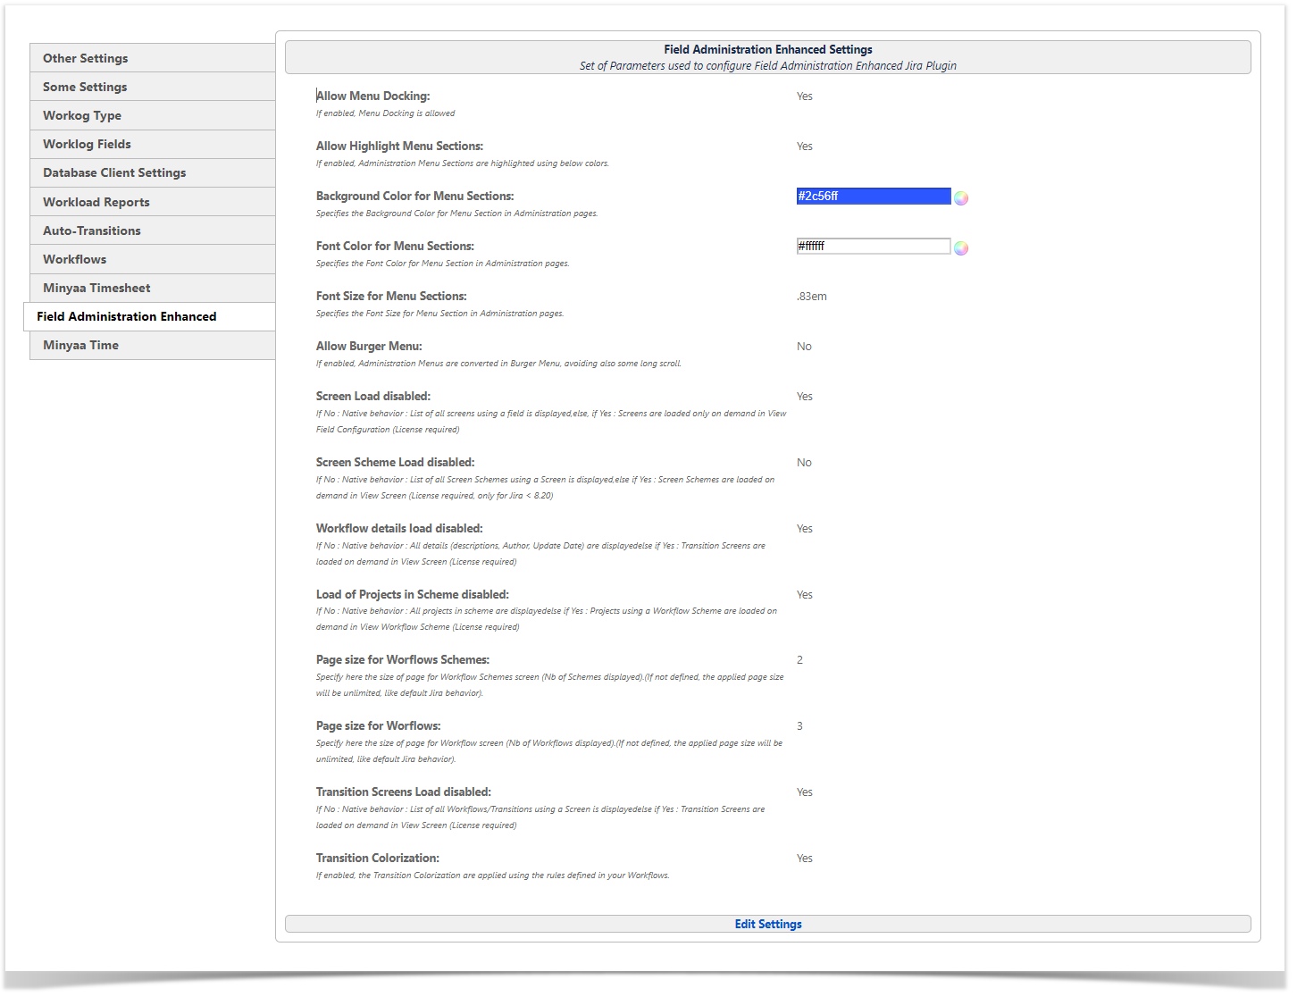Switch to the Workflows tab
Image resolution: width=1297 pixels, height=997 pixels.
[x=75, y=259]
